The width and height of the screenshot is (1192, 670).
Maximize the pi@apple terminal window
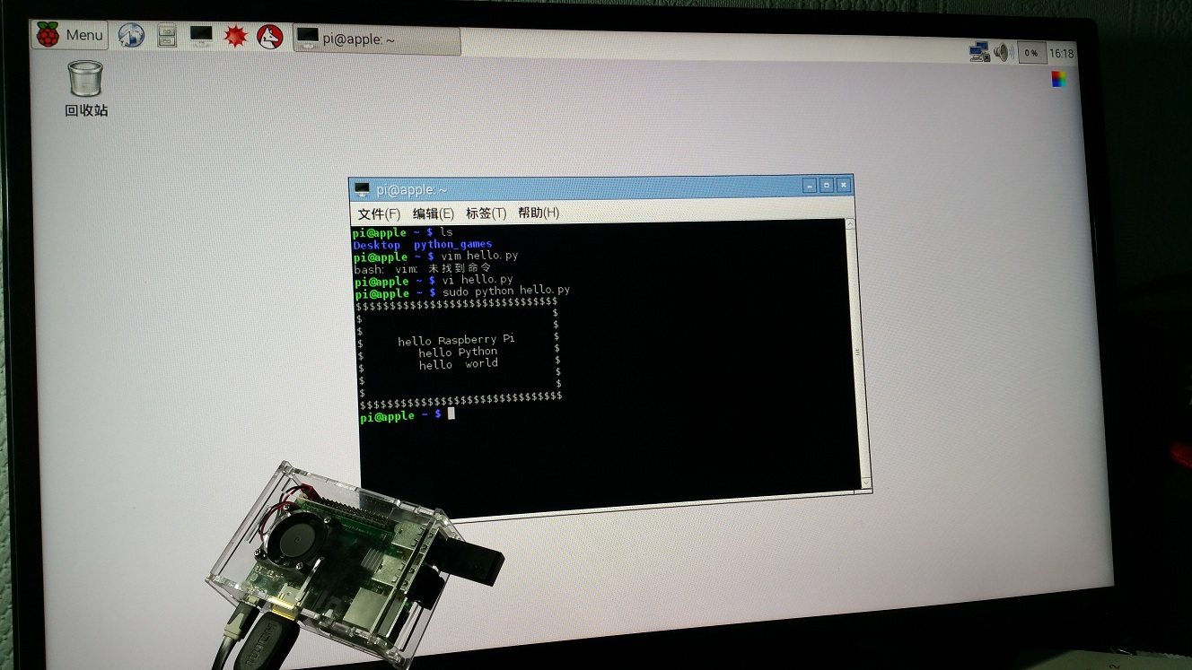point(827,186)
